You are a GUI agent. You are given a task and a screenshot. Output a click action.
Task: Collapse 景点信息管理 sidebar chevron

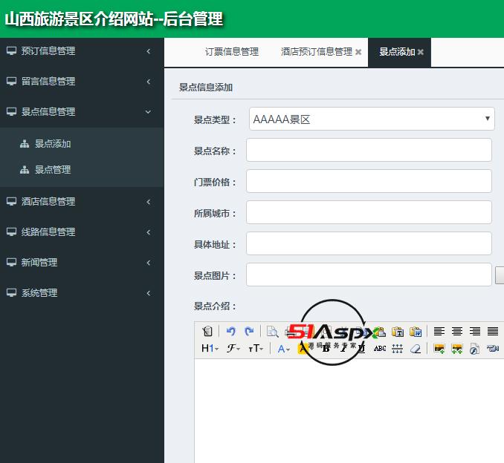click(x=148, y=111)
